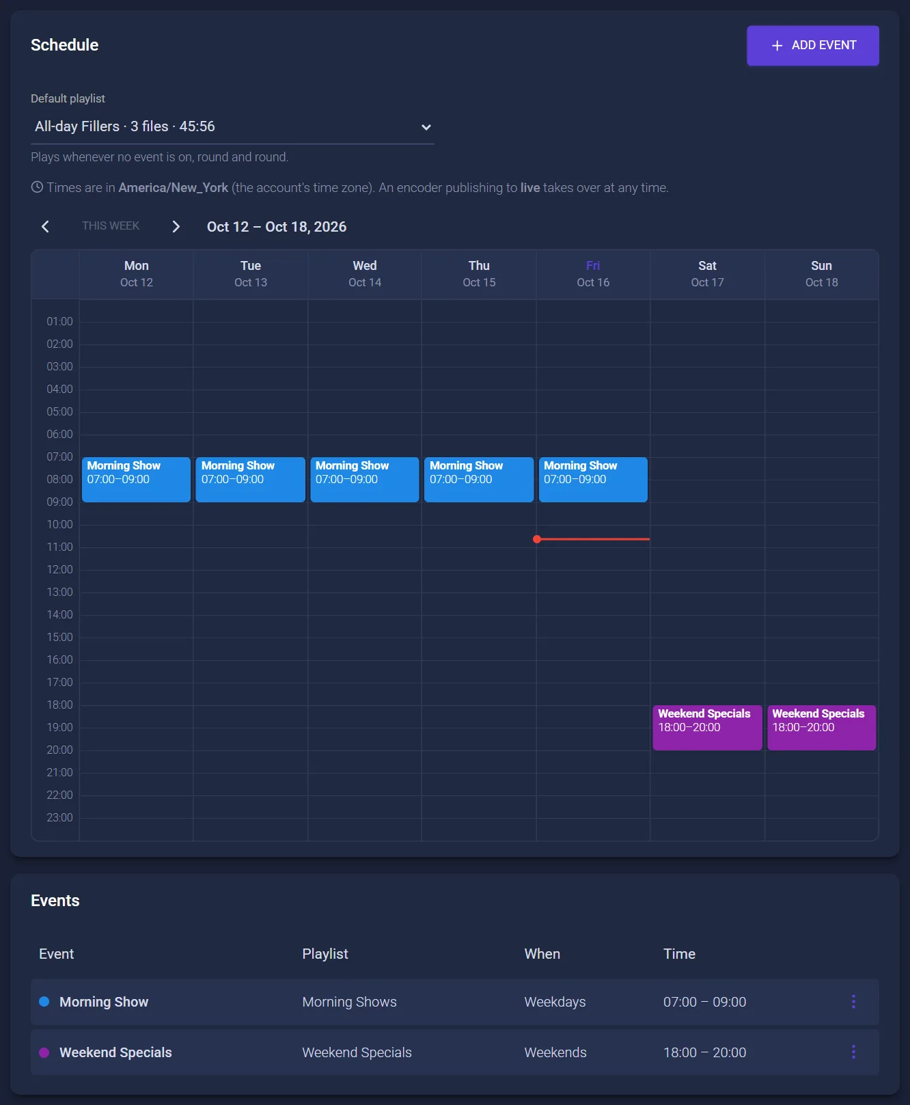Screen dimensions: 910x1105
Task: Click the Weekends cell in Events table
Action: 555,1052
